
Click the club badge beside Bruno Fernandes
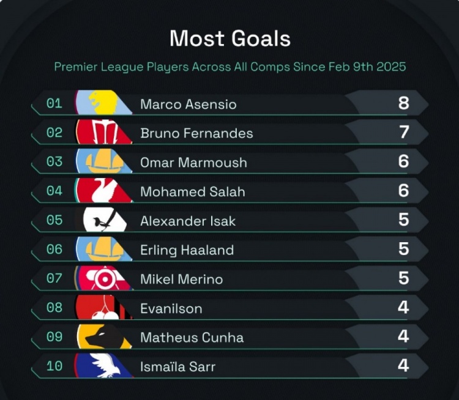(103, 132)
